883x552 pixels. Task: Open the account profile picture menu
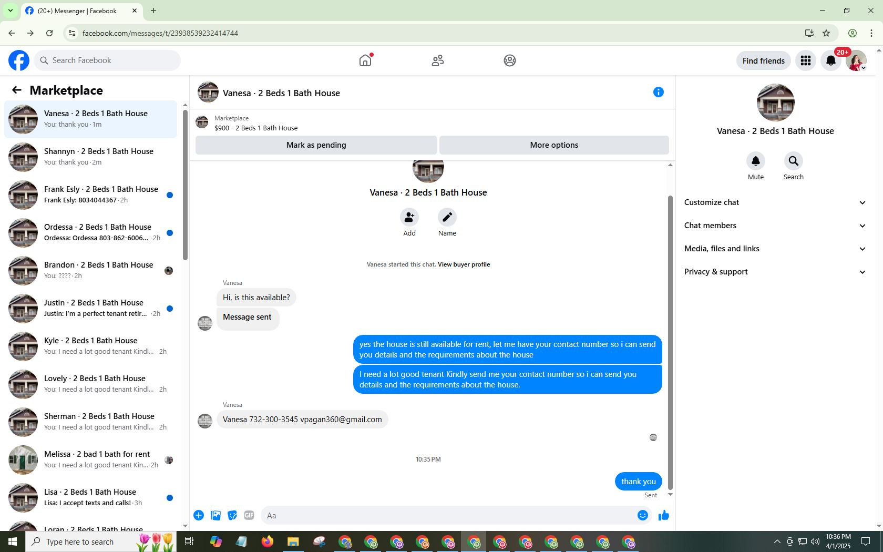click(856, 60)
